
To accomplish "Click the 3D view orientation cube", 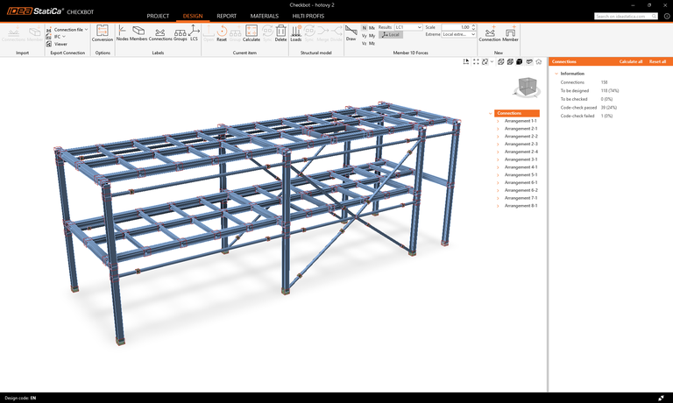I will tap(526, 87).
